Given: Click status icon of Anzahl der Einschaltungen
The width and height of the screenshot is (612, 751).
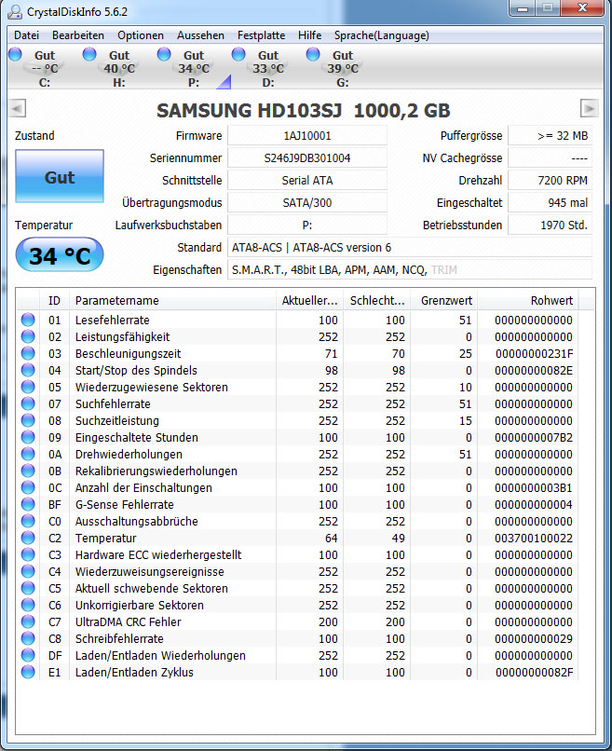Looking at the screenshot, I should click(x=28, y=487).
